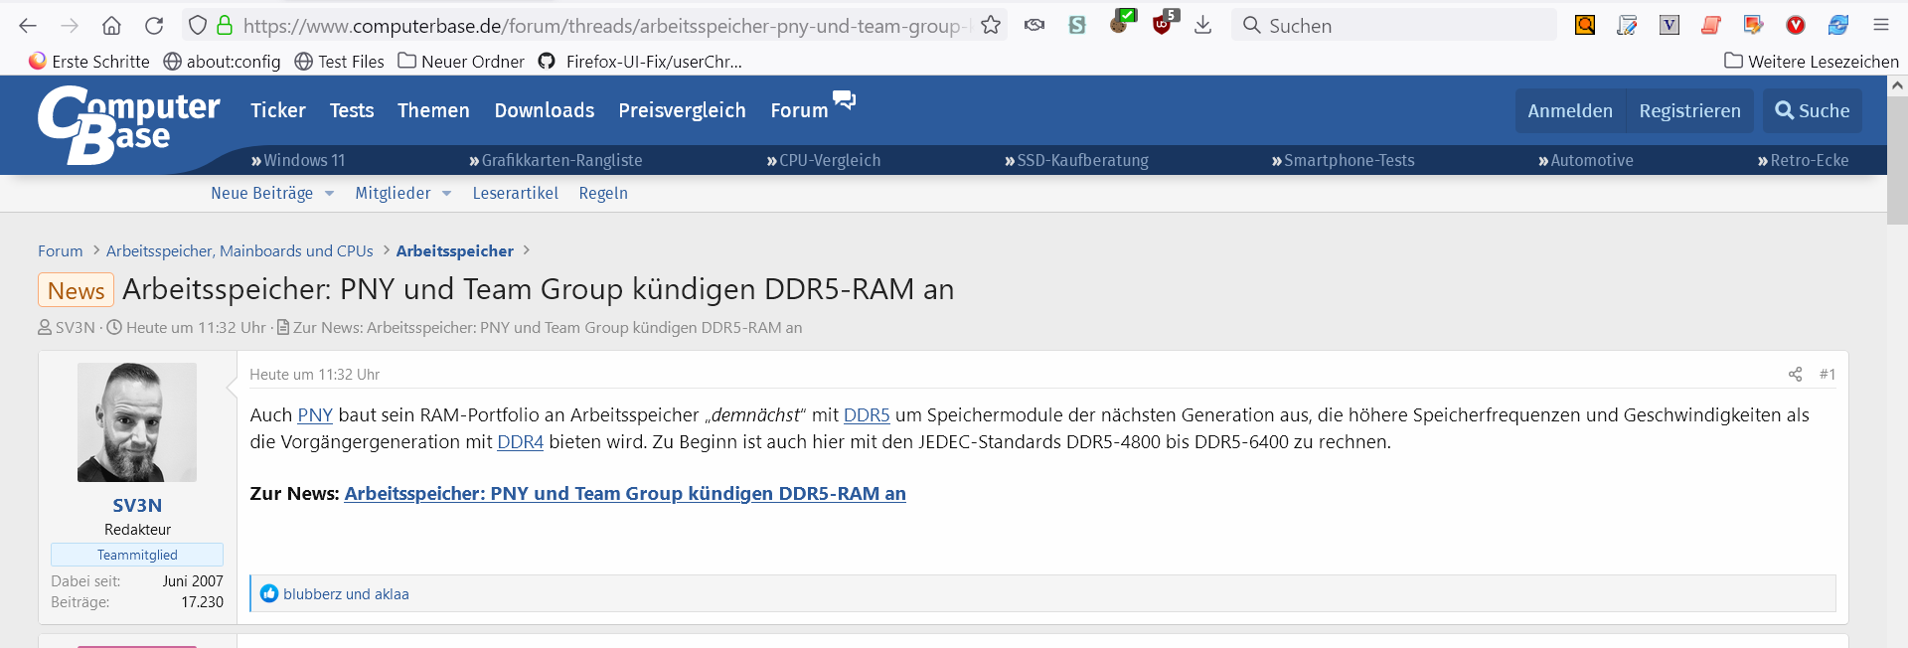Select the Downloads navigation item
Image resolution: width=1908 pixels, height=648 pixels.
point(545,110)
